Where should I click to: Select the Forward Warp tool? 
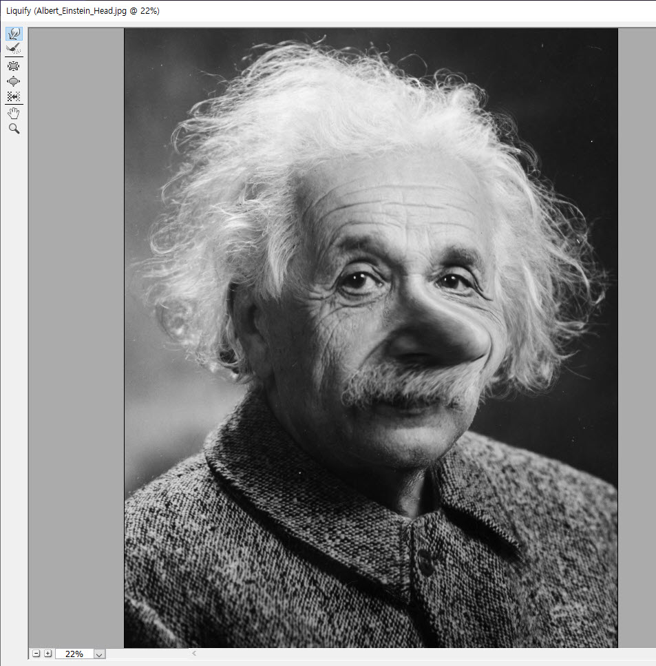pyautogui.click(x=14, y=34)
